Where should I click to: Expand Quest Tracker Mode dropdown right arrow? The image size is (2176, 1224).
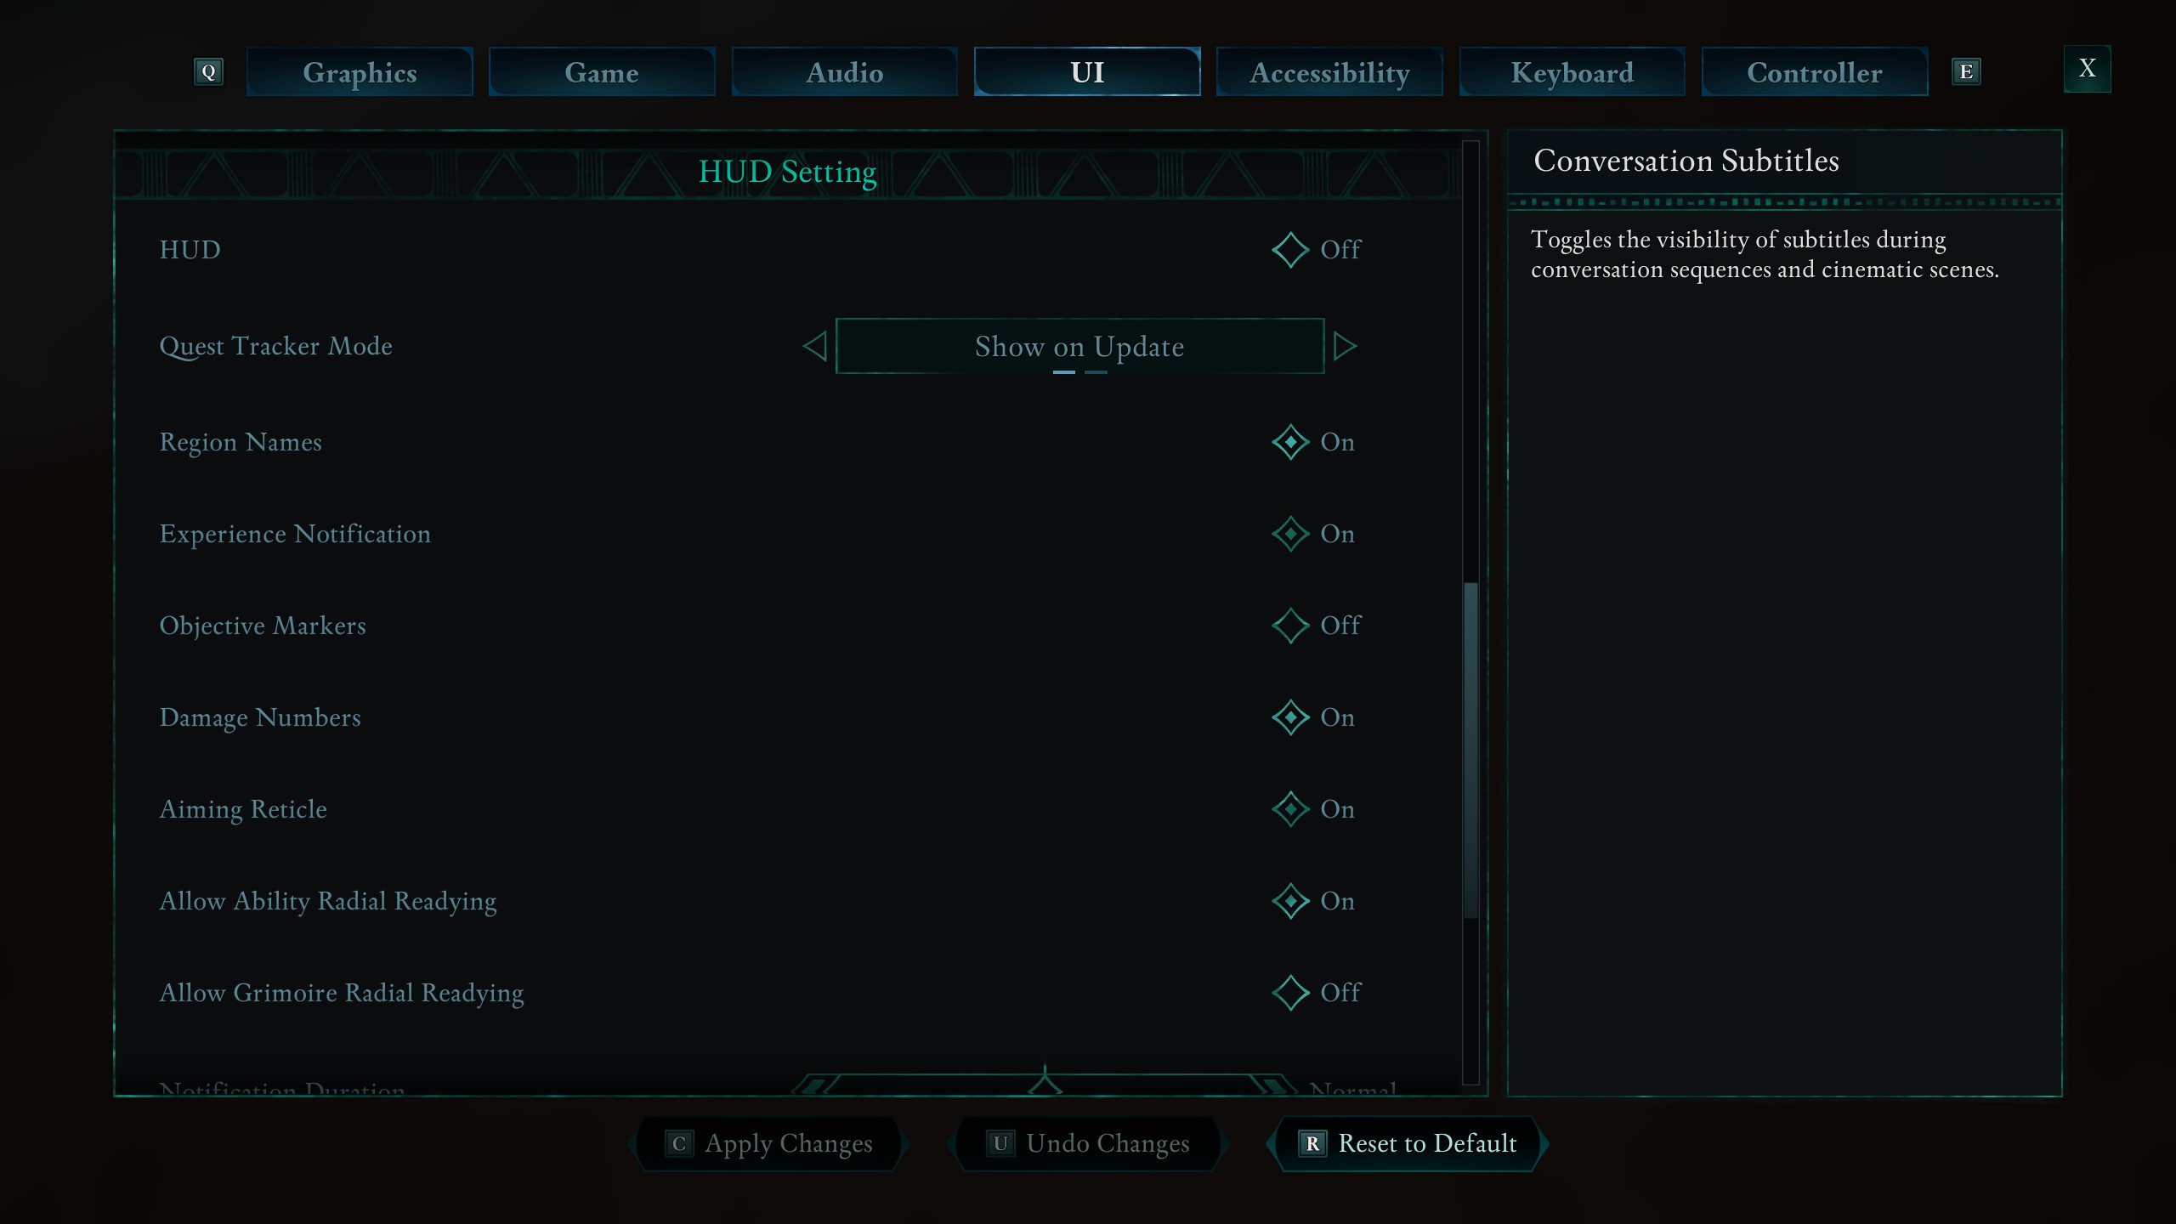[1344, 347]
